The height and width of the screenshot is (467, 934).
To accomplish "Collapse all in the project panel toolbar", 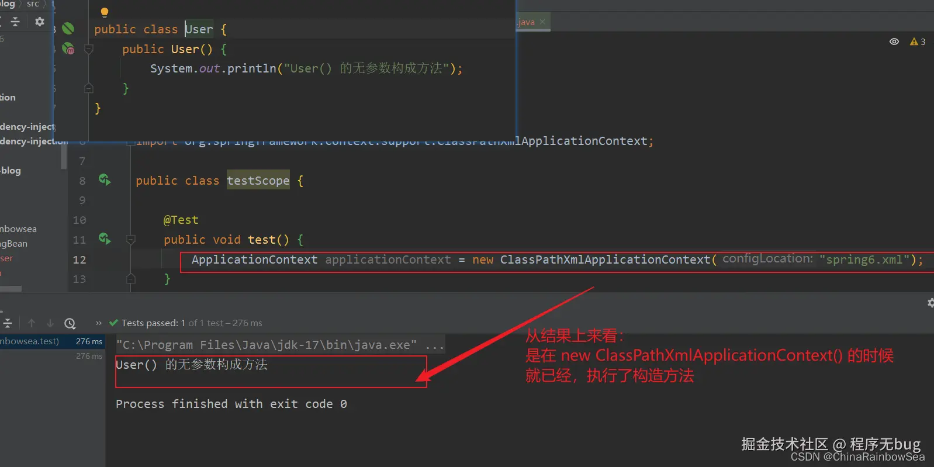I will point(15,22).
